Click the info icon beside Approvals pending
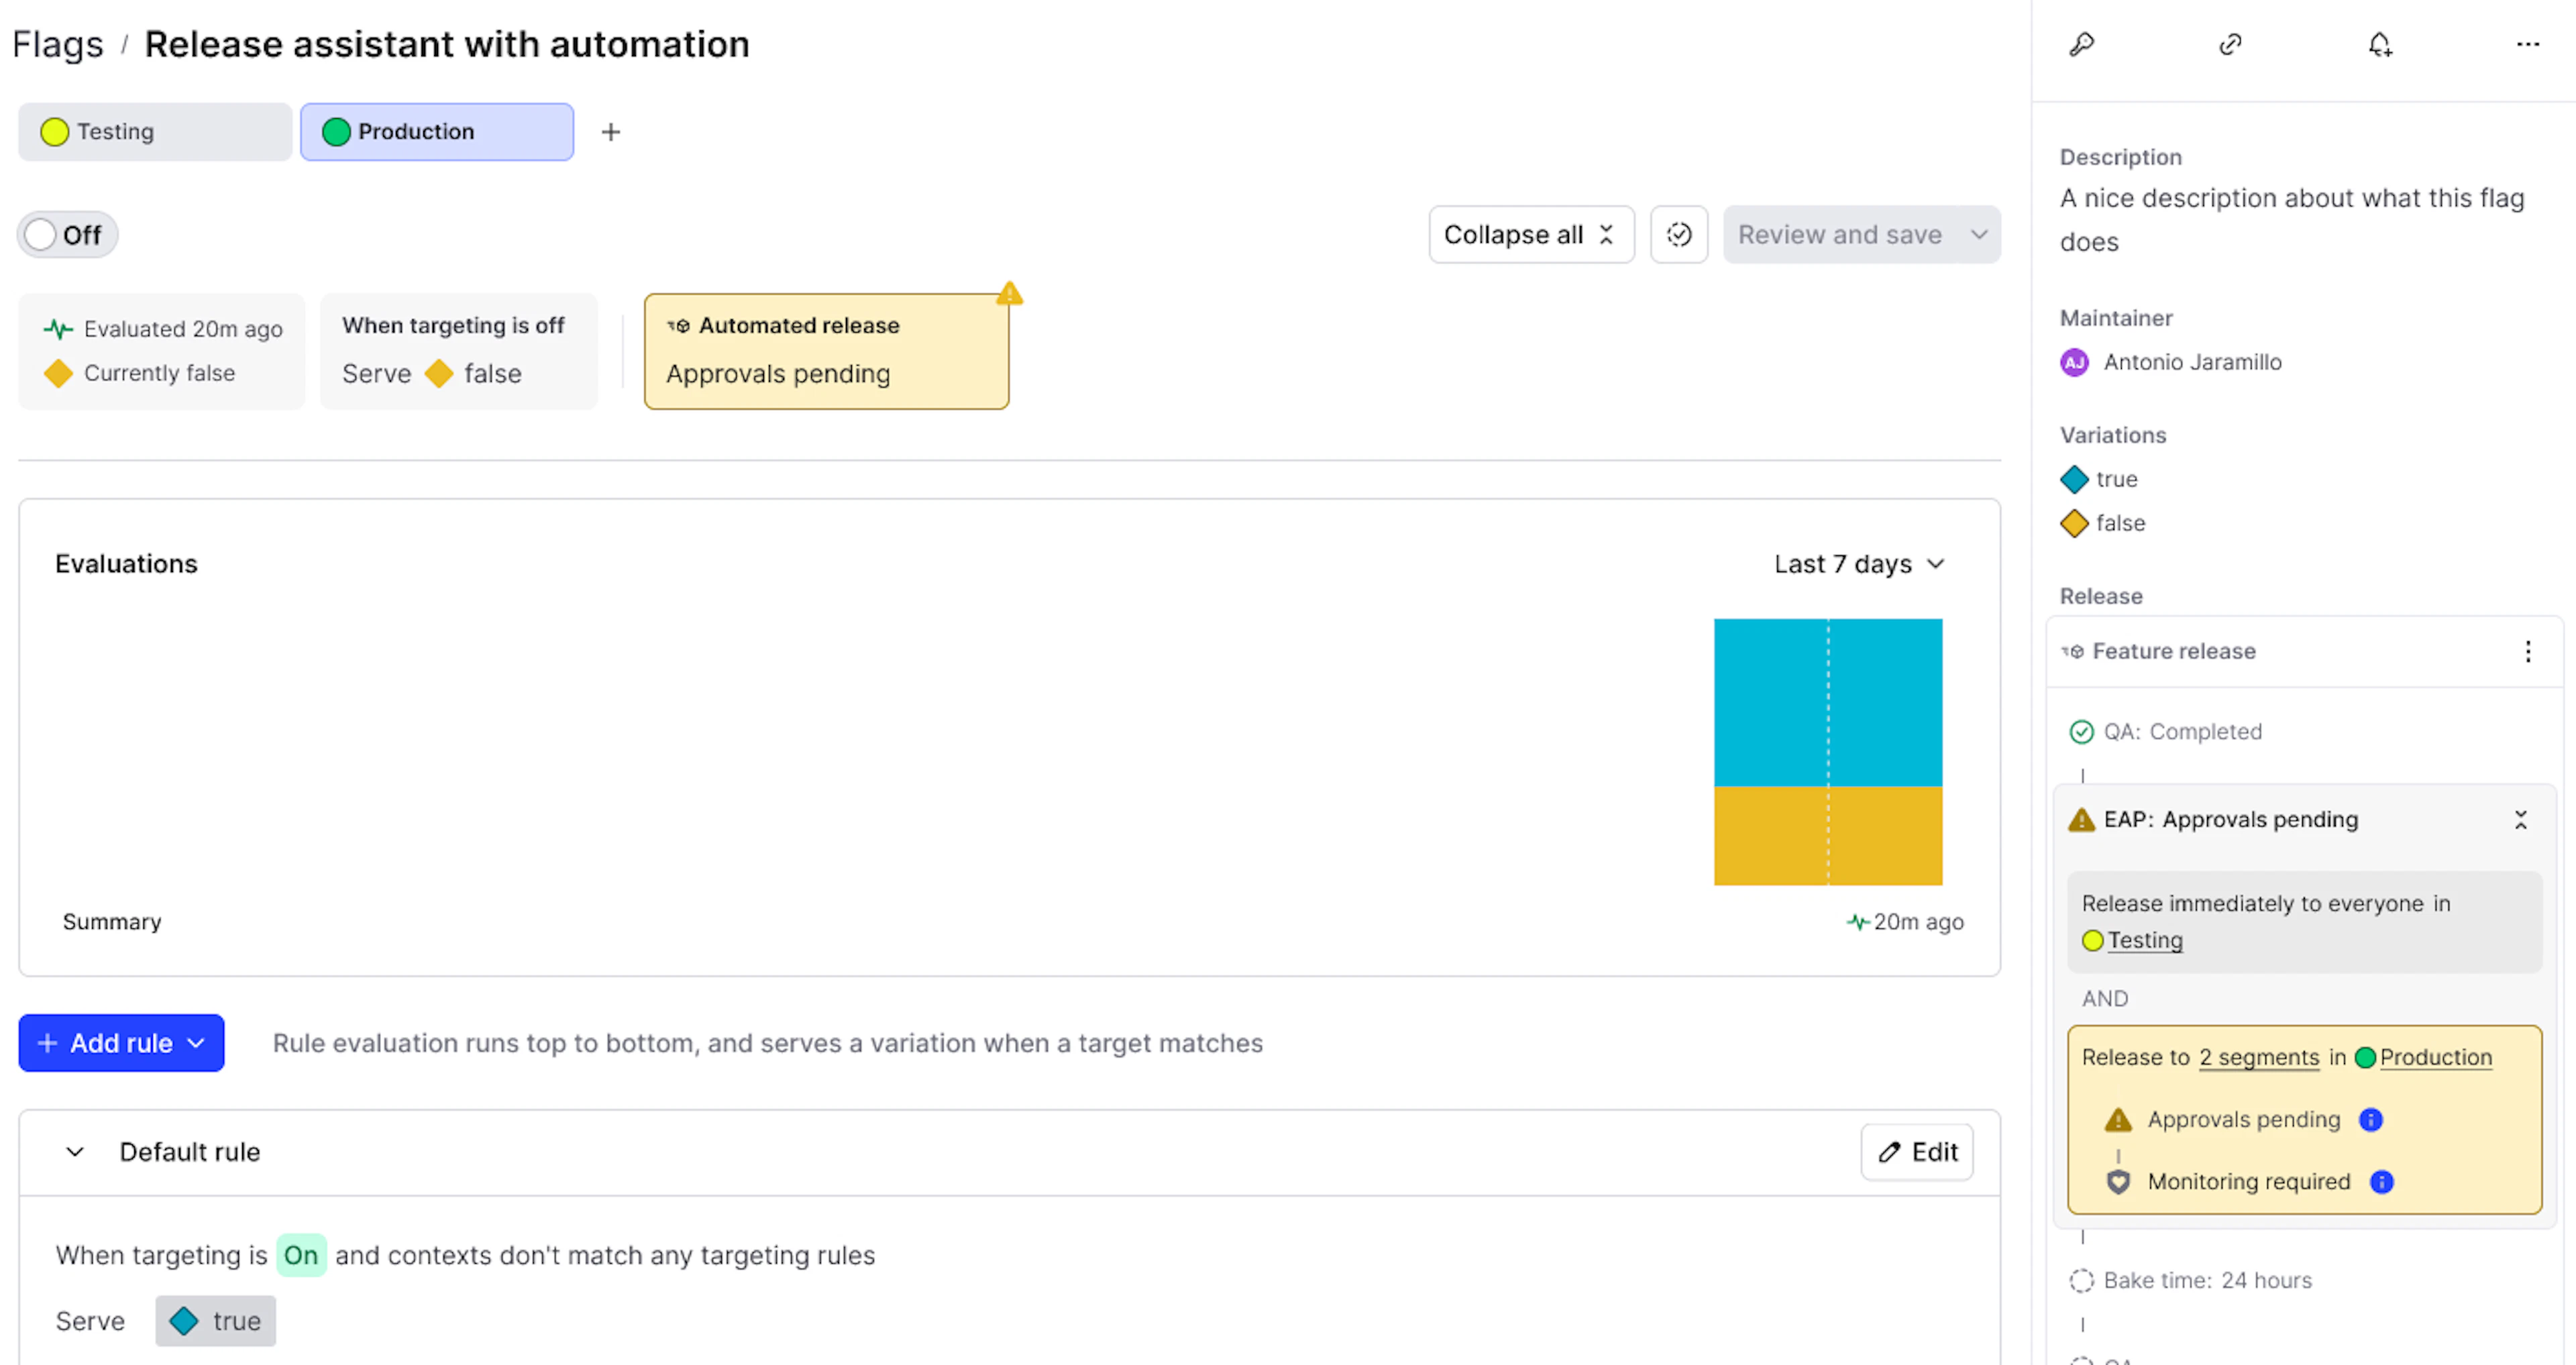 (x=2370, y=1120)
